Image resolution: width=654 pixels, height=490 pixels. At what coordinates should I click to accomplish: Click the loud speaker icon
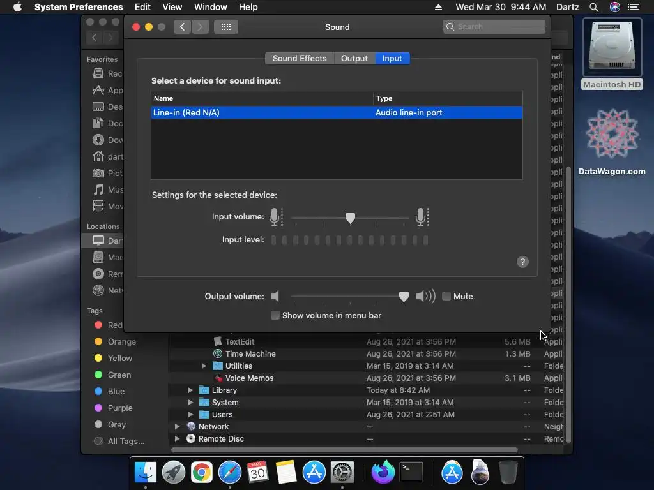point(425,296)
